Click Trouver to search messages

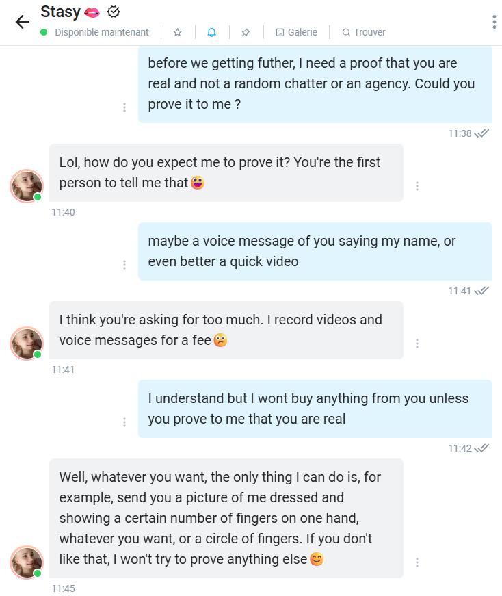(x=364, y=32)
